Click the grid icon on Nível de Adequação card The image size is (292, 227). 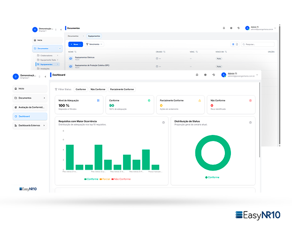pos(98,101)
